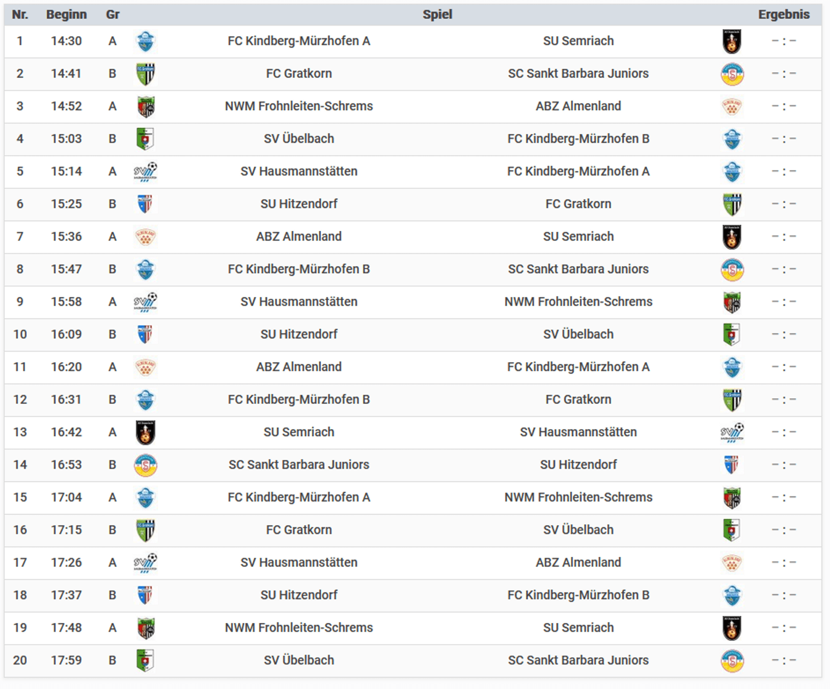The height and width of the screenshot is (689, 830).
Task: Open FC Kindberg-Mürzhofen B name in match 12
Action: pos(299,399)
